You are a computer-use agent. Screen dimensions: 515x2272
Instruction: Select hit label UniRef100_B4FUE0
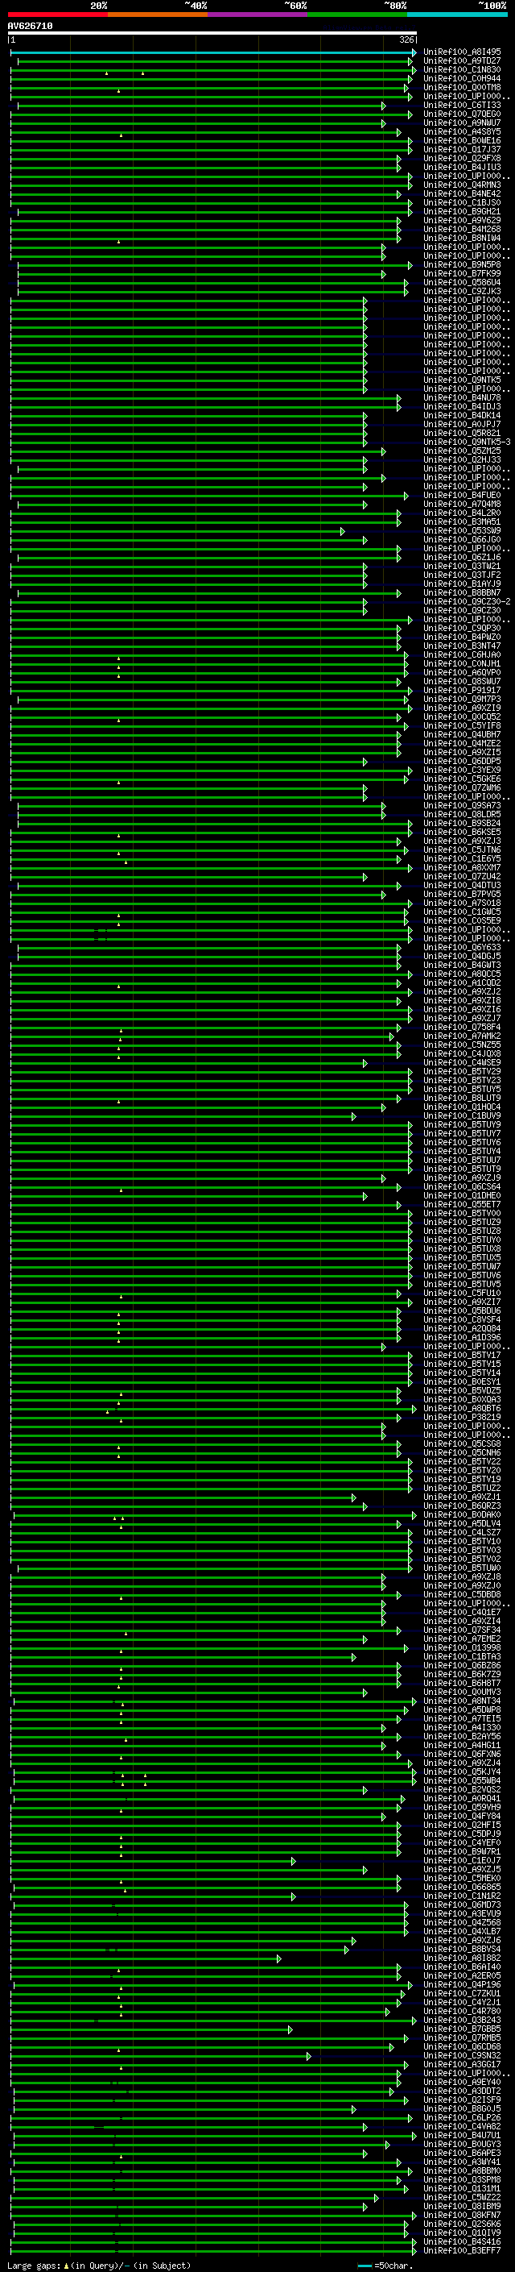[462, 496]
